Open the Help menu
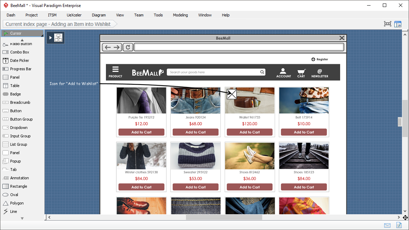This screenshot has height=230, width=409. pos(225,15)
